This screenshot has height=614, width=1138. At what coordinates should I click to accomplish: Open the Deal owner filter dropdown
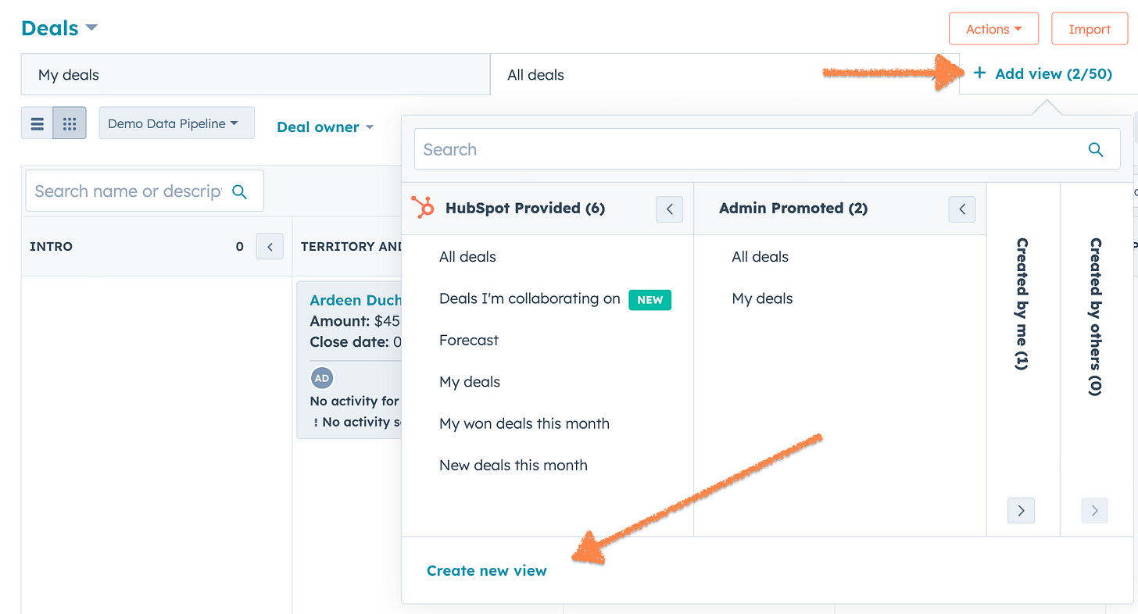point(325,127)
